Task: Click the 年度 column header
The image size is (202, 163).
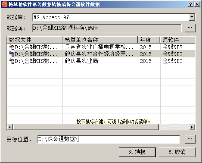Action: point(149,40)
